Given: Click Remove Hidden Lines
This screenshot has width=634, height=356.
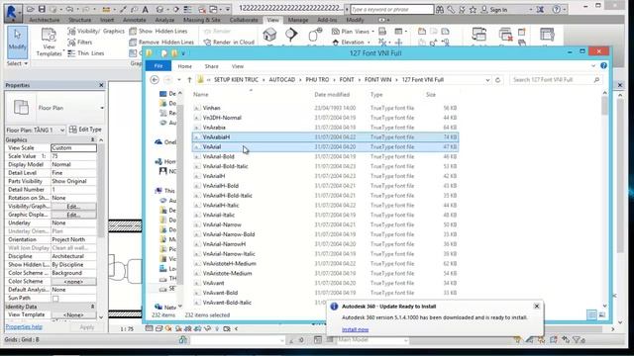Looking at the screenshot, I should pyautogui.click(x=161, y=42).
